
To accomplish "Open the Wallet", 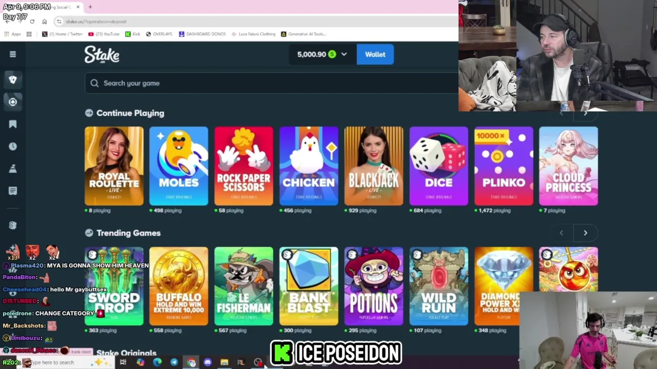I will click(375, 54).
